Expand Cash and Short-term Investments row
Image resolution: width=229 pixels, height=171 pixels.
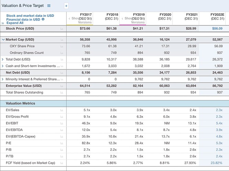(3, 66)
